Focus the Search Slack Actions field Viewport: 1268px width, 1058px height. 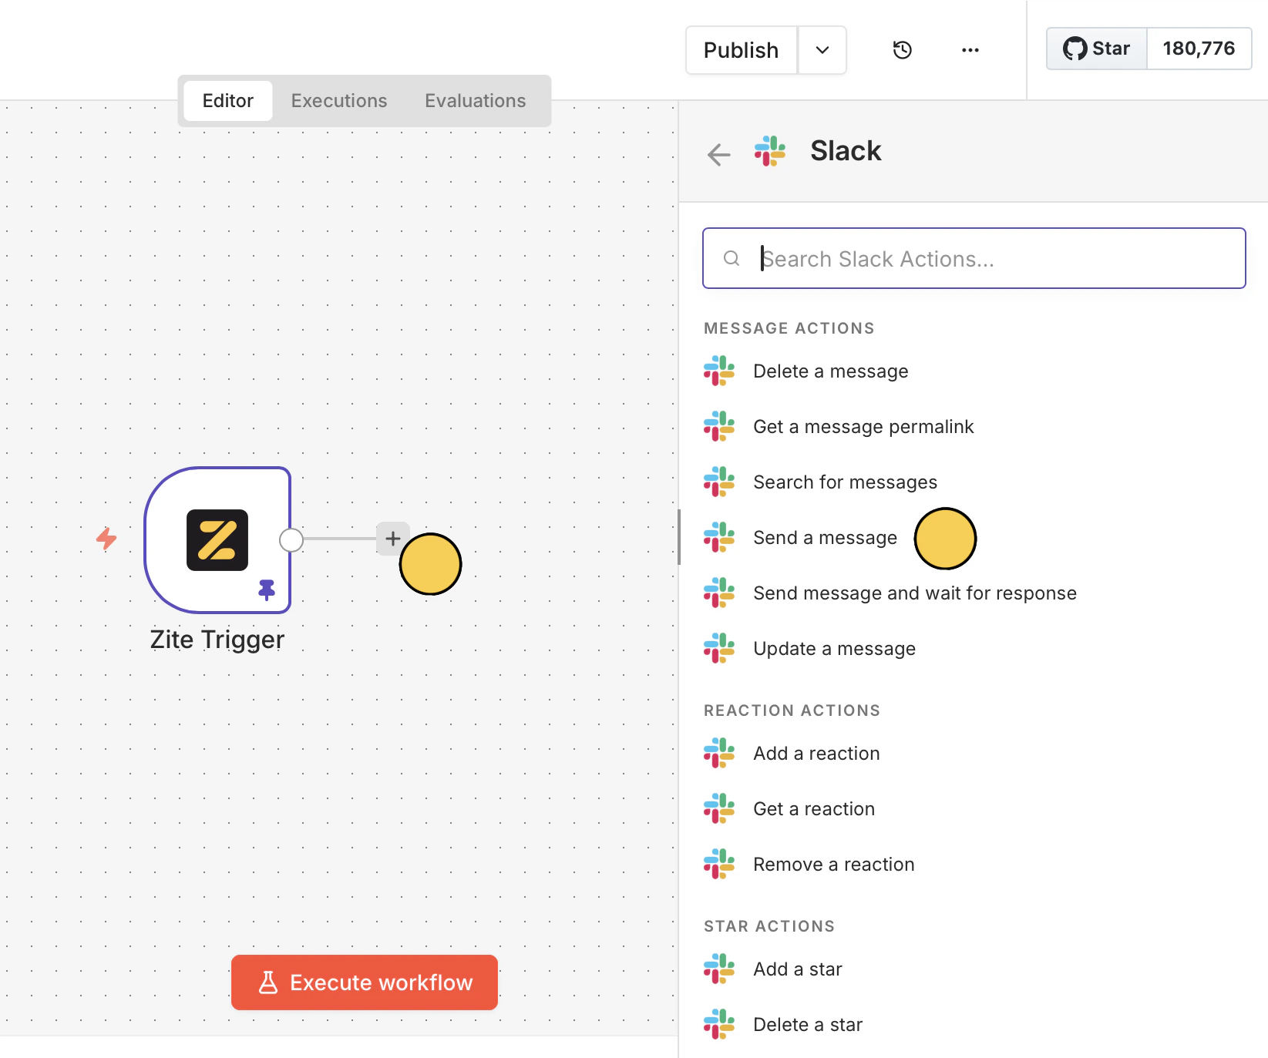[x=974, y=258]
